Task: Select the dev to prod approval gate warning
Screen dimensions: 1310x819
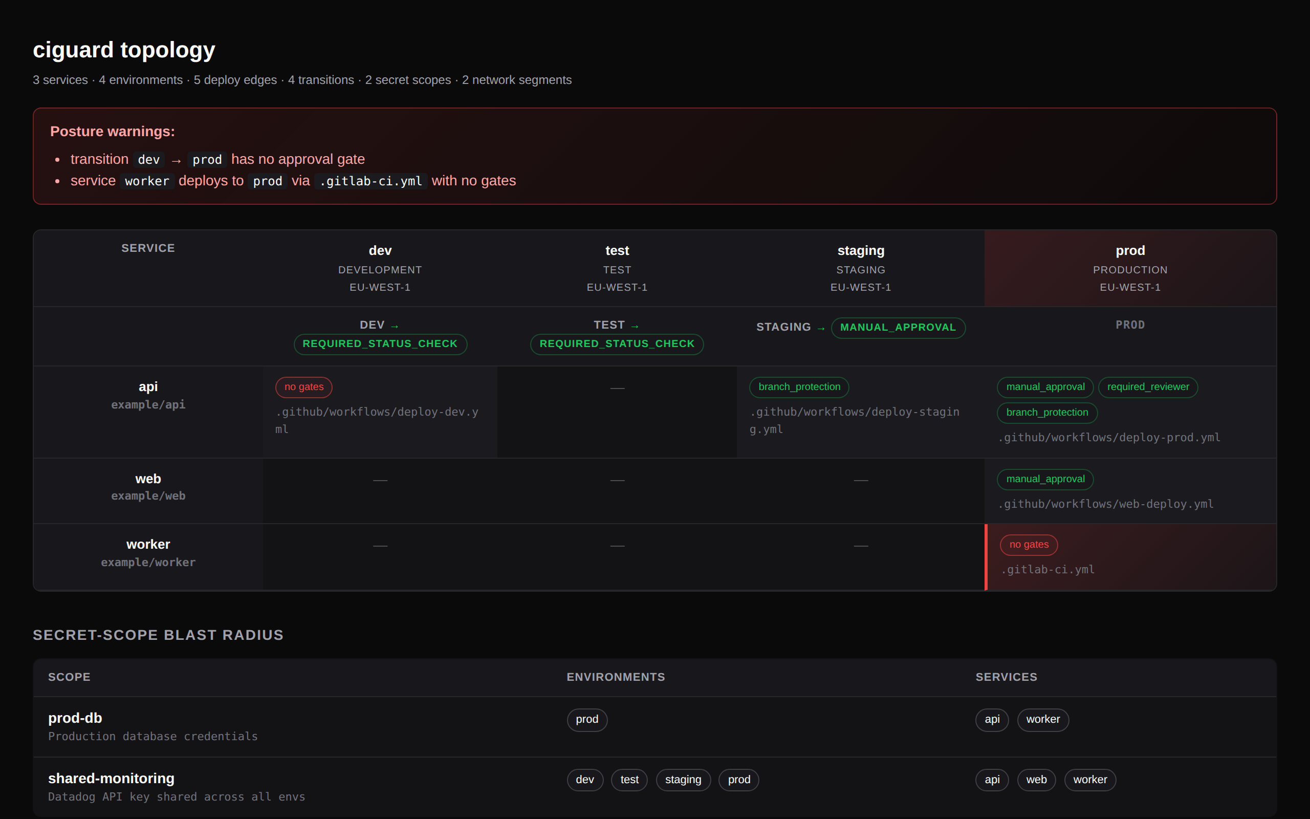Action: pyautogui.click(x=217, y=159)
